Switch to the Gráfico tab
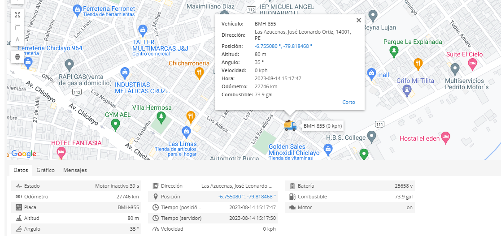 coord(46,170)
